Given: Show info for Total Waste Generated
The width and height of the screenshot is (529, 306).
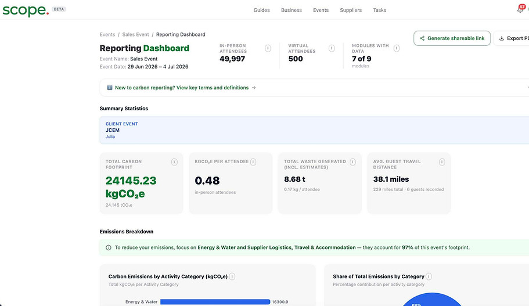Looking at the screenshot, I should pyautogui.click(x=352, y=162).
